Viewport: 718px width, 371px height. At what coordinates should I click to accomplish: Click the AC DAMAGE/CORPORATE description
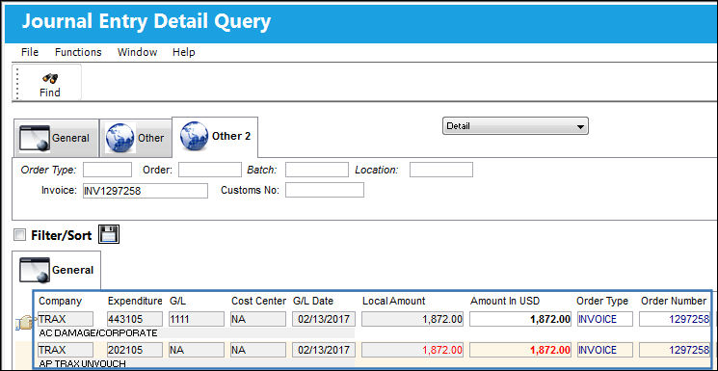[98, 332]
